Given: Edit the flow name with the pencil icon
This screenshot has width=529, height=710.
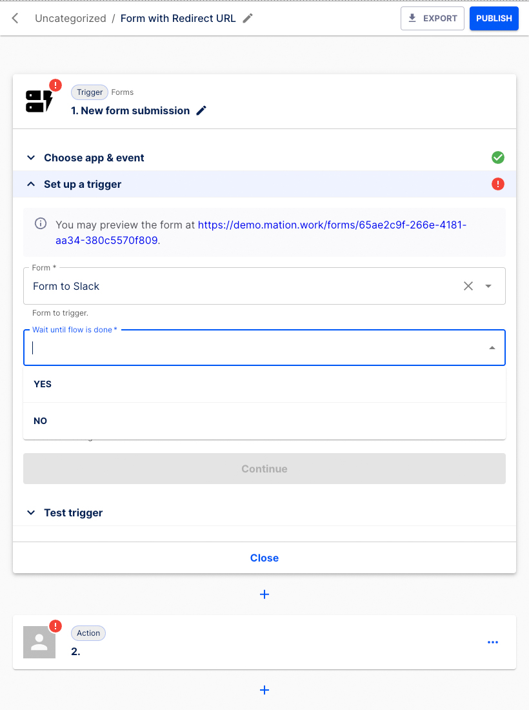Looking at the screenshot, I should pyautogui.click(x=247, y=19).
